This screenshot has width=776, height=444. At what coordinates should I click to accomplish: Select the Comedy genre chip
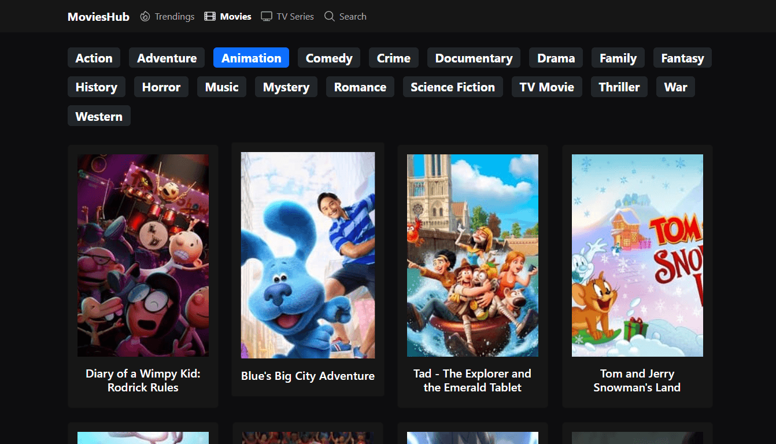coord(329,58)
